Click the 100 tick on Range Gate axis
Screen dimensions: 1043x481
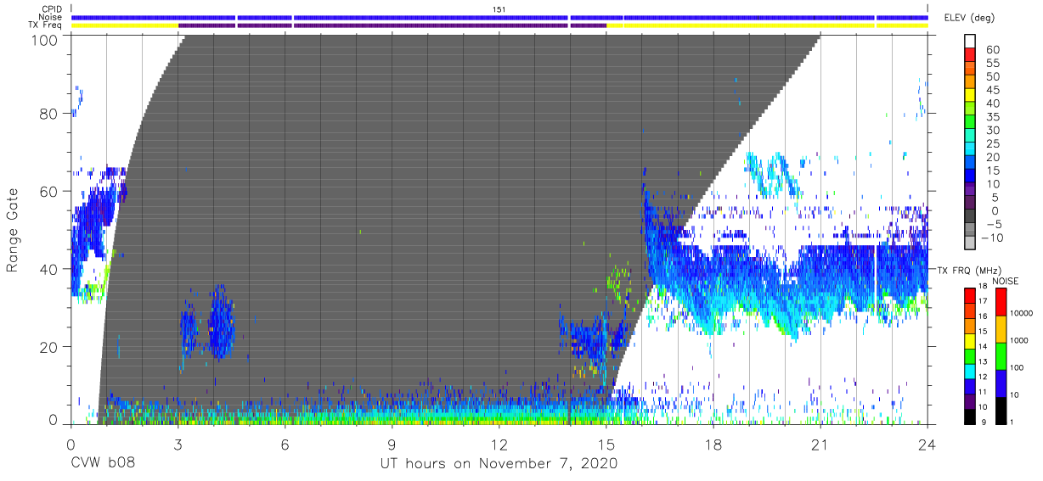click(x=45, y=39)
